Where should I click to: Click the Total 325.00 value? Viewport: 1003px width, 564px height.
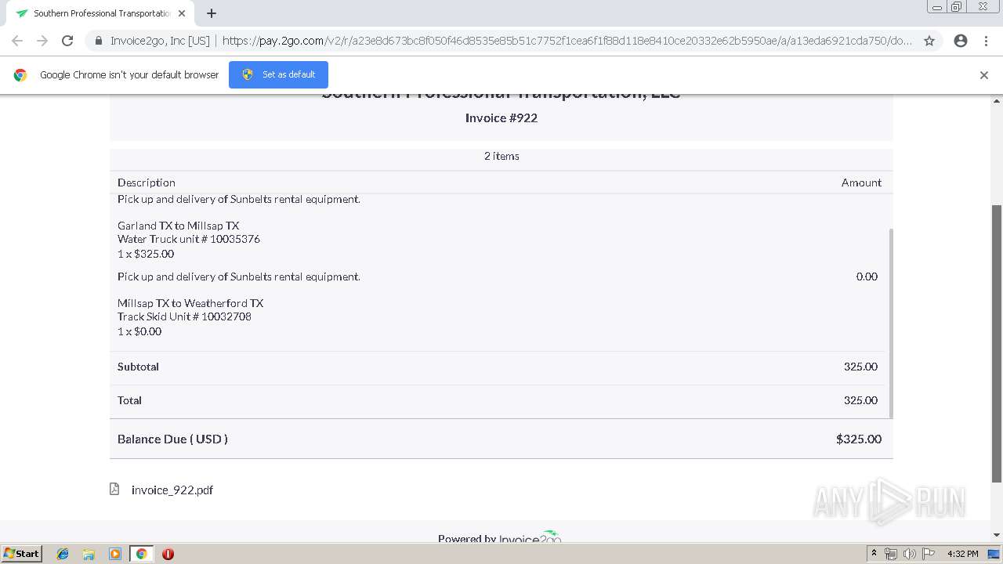pos(860,400)
